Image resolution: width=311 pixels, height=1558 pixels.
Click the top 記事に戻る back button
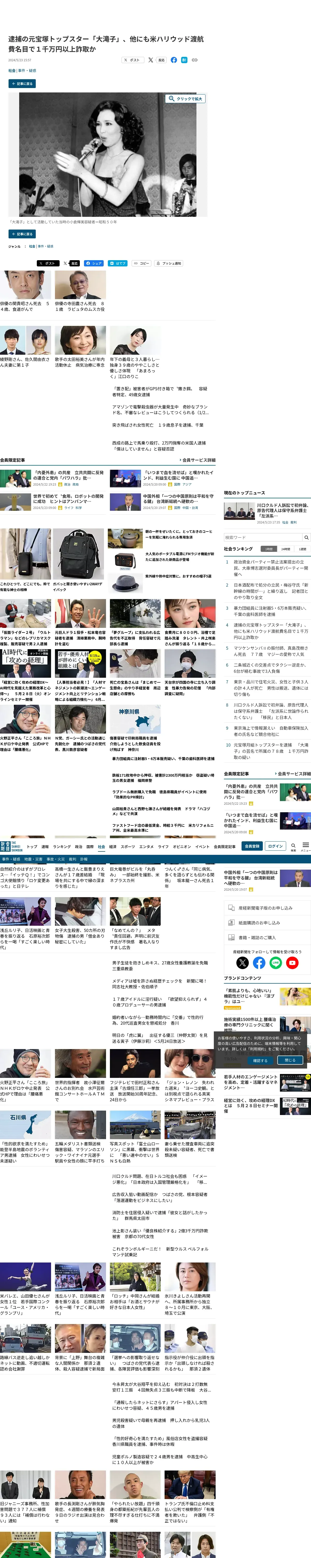[22, 83]
